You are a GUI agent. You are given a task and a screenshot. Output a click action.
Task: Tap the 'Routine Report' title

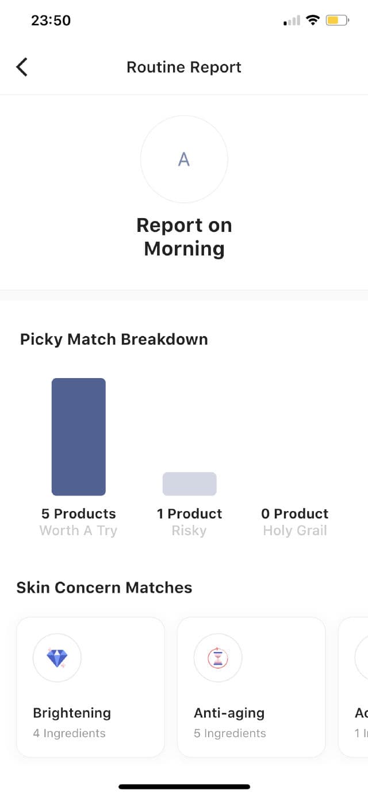coord(184,67)
